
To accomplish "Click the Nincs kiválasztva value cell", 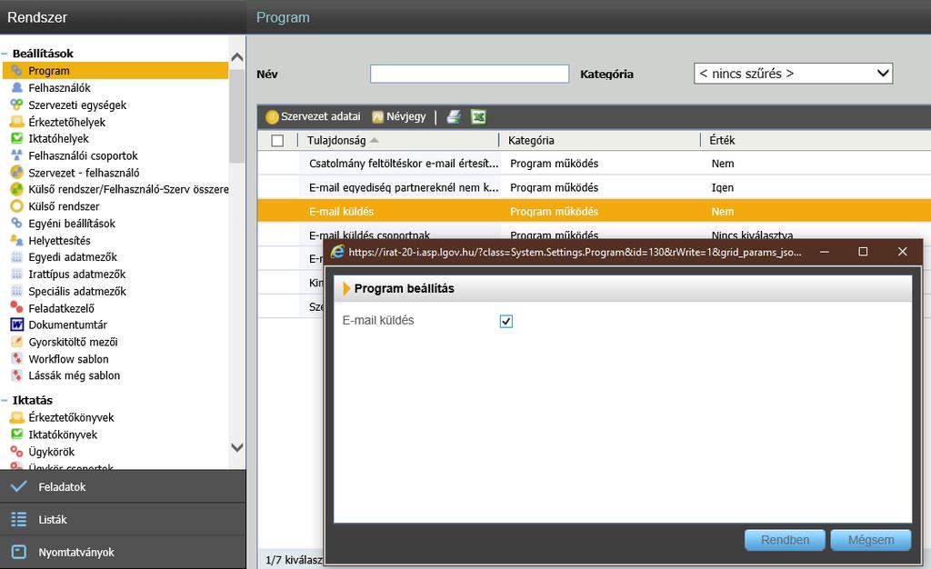I will [x=752, y=235].
